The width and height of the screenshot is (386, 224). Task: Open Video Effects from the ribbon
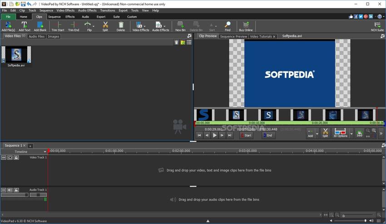139,26
